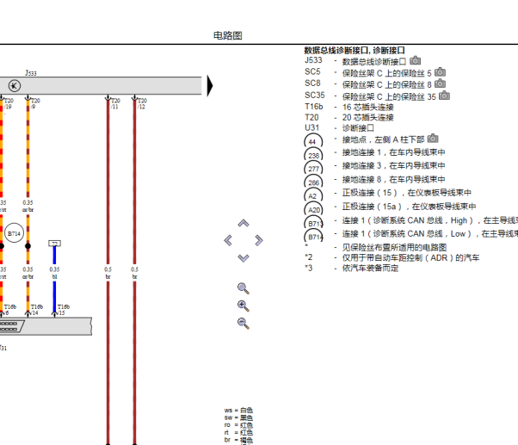Select the circled 286 legend symbol
The image size is (518, 445).
click(313, 182)
